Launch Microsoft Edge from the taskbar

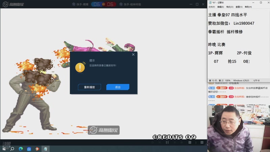tap(21, 149)
